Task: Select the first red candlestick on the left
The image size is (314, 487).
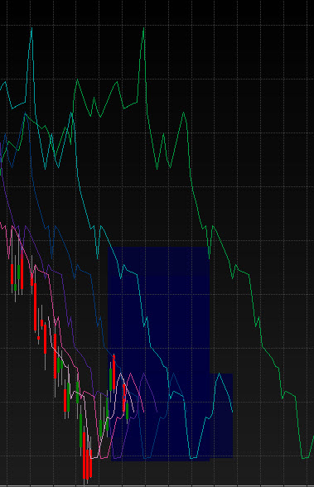Action: point(12,274)
